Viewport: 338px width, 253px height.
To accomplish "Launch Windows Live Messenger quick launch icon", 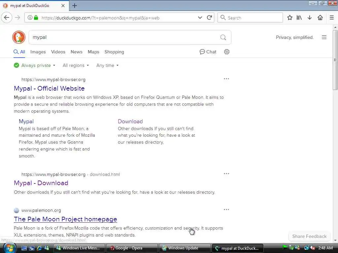I will [47, 248].
